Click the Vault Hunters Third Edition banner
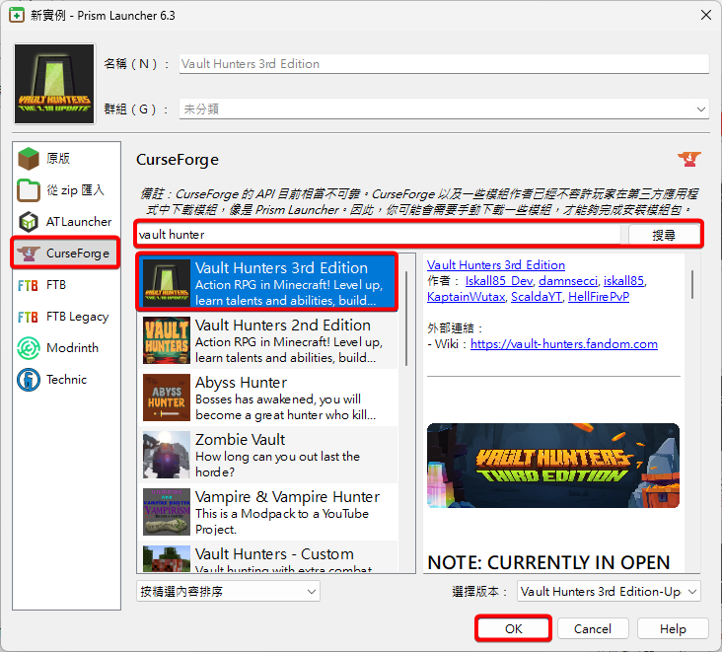 coord(553,466)
